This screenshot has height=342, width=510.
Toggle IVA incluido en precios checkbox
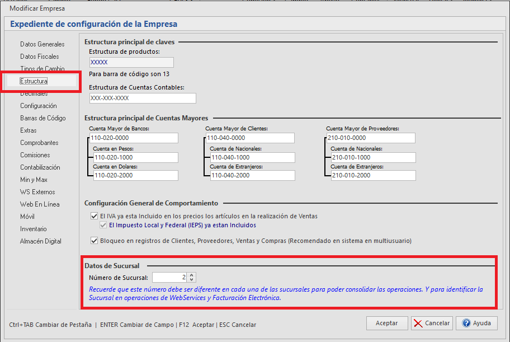tap(94, 216)
